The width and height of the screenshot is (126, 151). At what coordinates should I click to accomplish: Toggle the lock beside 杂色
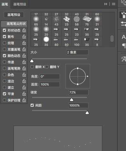[x=24, y=75]
